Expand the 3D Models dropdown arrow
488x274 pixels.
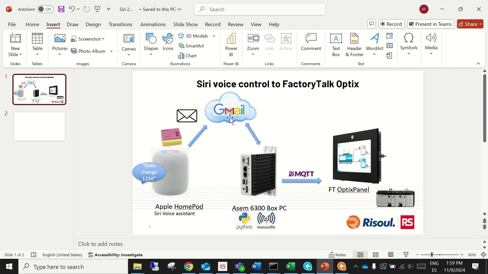click(213, 36)
